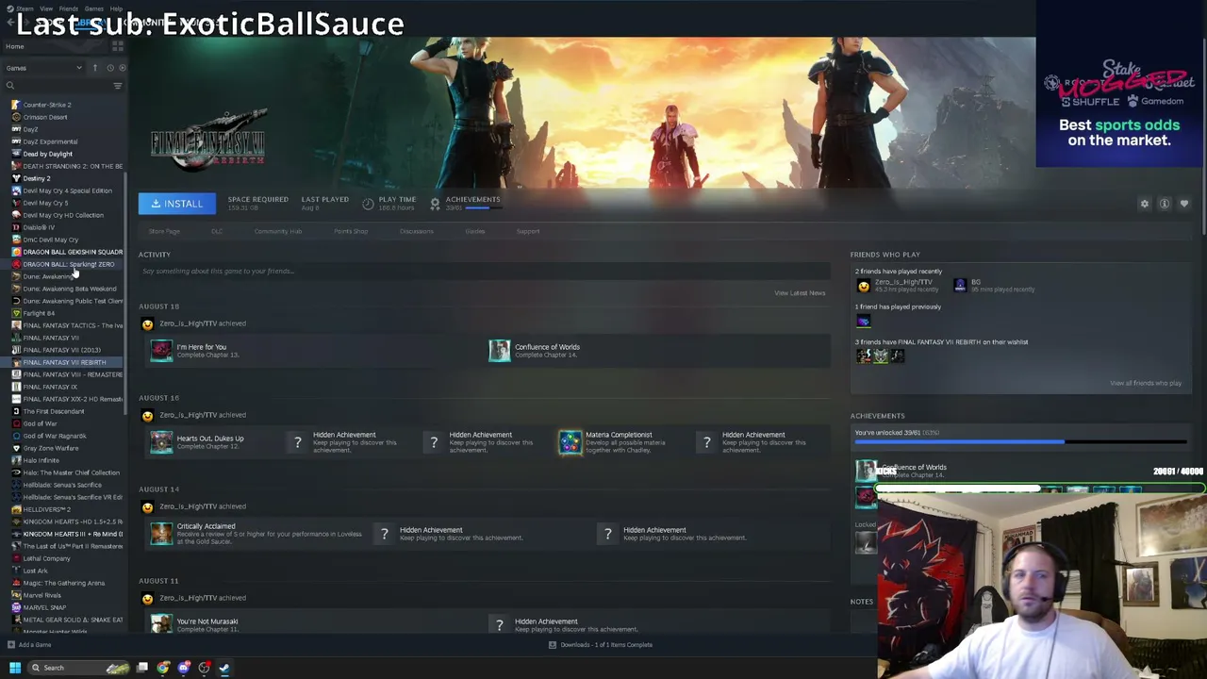1207x679 pixels.
Task: Open Task View on taskbar
Action: [x=142, y=668]
